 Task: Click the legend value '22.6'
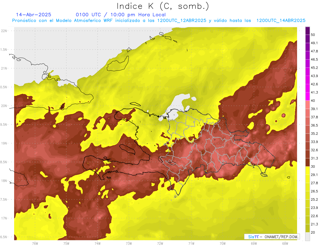314,216
